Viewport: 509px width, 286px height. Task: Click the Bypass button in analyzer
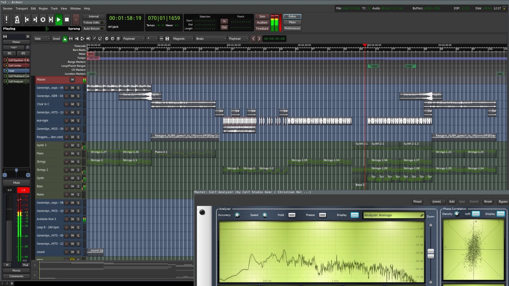pyautogui.click(x=503, y=202)
